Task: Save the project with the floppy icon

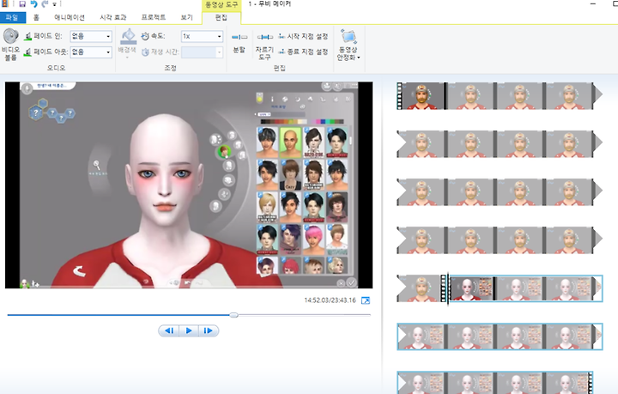Action: pyautogui.click(x=22, y=4)
